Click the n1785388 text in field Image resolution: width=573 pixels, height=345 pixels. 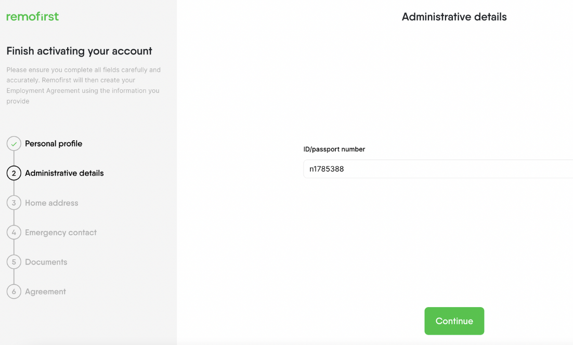pos(327,169)
